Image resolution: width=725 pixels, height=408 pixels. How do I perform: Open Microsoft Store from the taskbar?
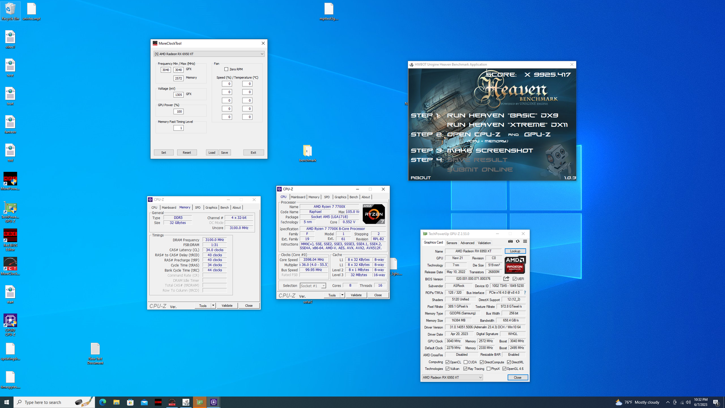coord(130,402)
